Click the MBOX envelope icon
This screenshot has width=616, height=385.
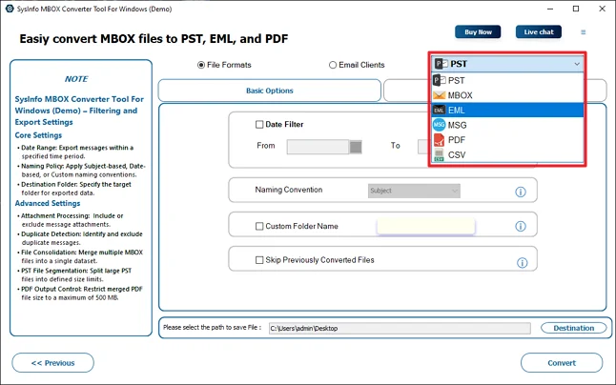[x=439, y=95]
